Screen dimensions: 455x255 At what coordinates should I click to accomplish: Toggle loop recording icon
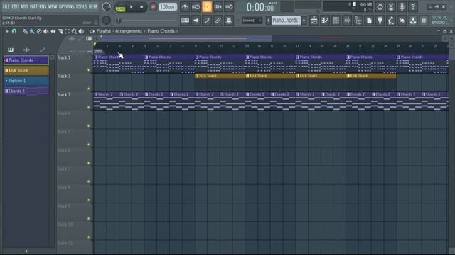[x=229, y=6]
